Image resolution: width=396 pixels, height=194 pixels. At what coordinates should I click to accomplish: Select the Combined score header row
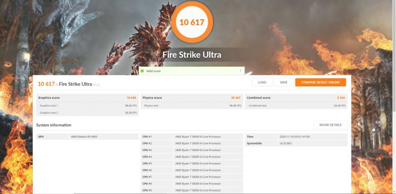[296, 98]
